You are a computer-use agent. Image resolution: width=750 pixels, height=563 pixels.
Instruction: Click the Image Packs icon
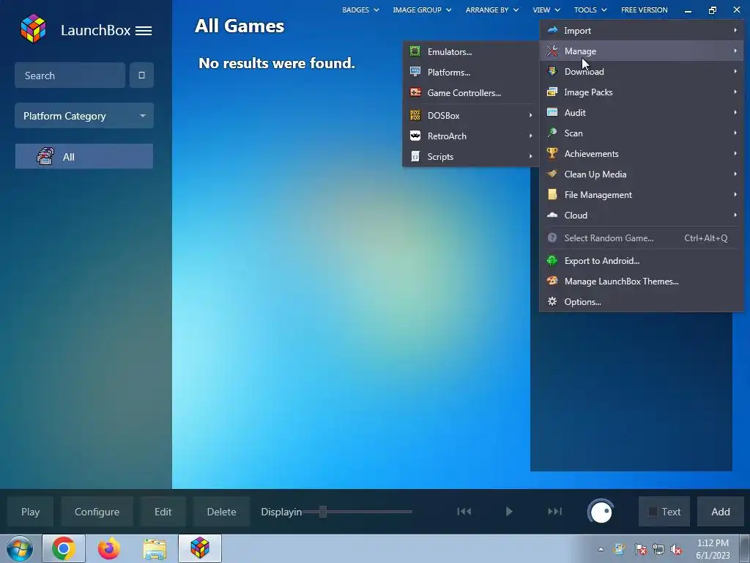point(552,92)
